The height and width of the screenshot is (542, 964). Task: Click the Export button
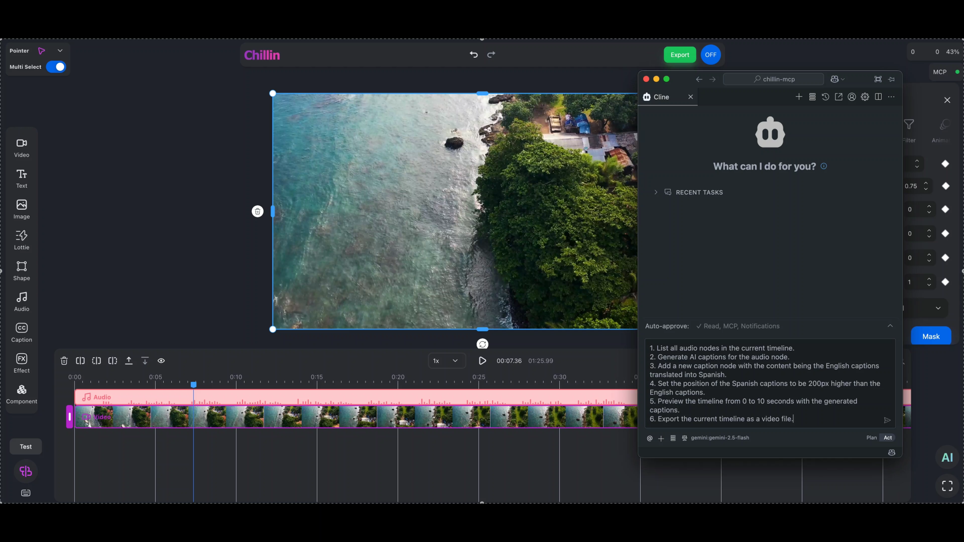click(680, 55)
